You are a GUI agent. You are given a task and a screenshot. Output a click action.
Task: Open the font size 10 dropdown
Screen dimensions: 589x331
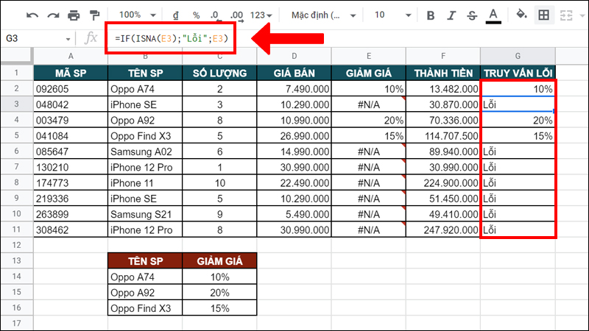(x=392, y=15)
